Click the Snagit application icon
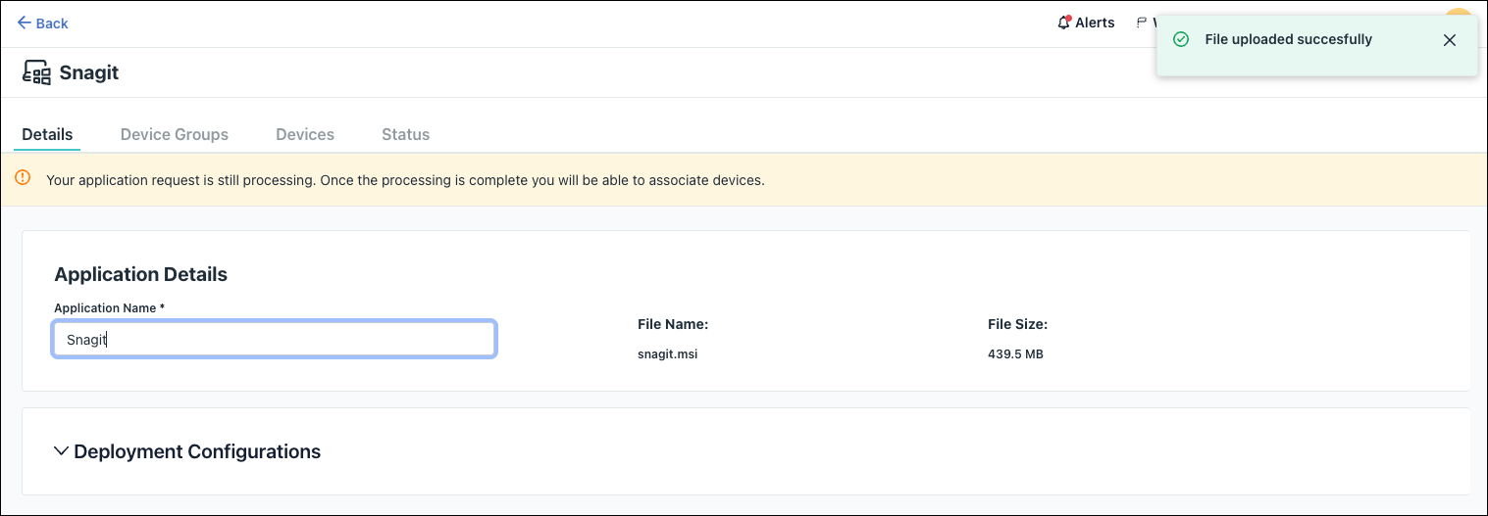The height and width of the screenshot is (516, 1488). point(36,72)
